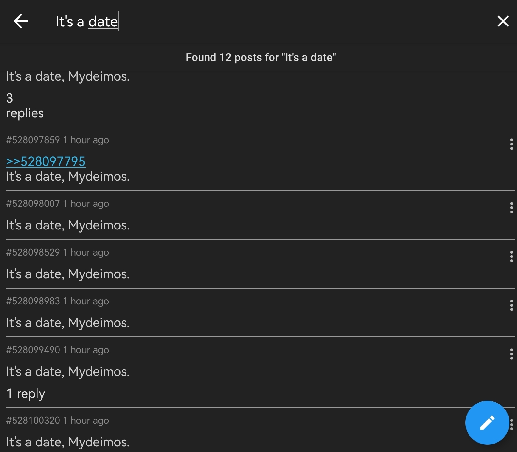Open options menu for post #528098529

[x=511, y=257]
